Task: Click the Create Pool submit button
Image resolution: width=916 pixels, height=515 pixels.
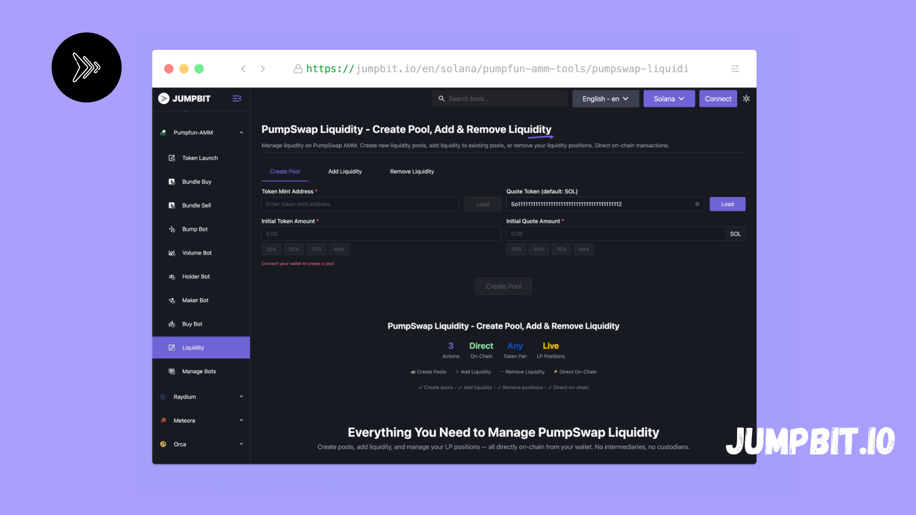Action: click(503, 286)
